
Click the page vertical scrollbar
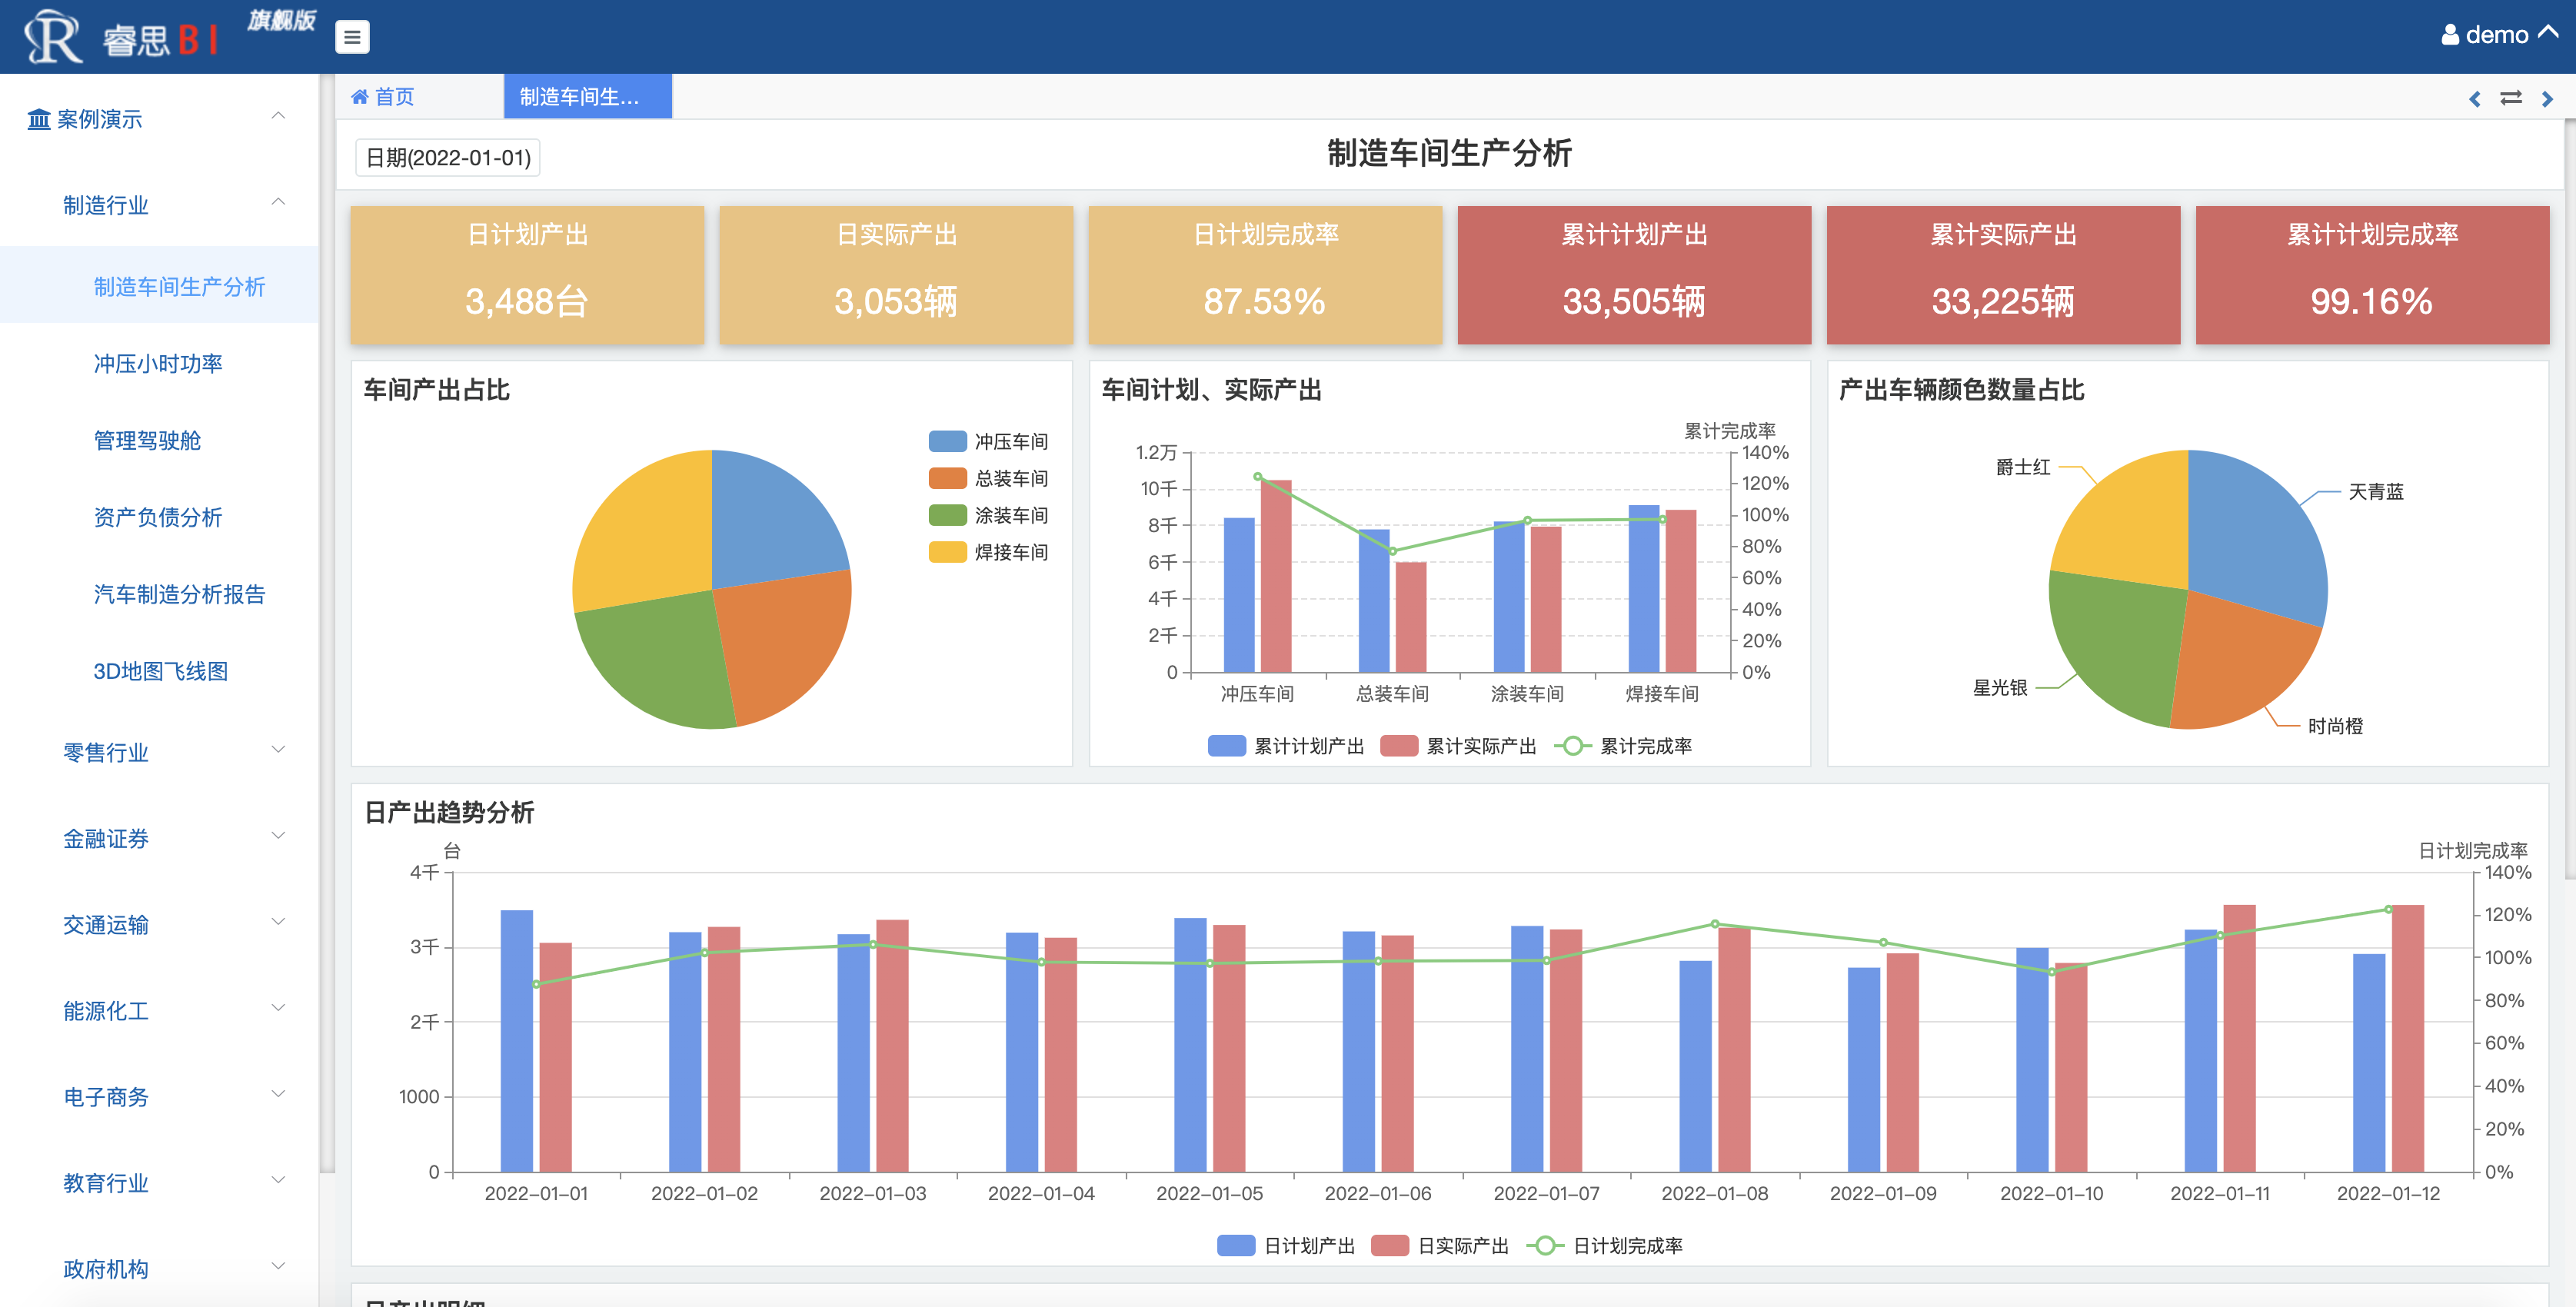(x=2569, y=500)
